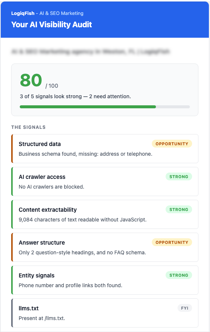Screen dimensions: 210x332
Task: Click THE SIGNALS section label
Action: pos(28,127)
